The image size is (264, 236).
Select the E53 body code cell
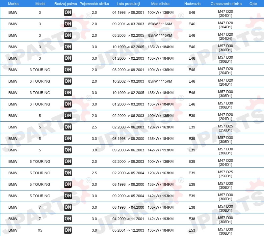[192, 230]
